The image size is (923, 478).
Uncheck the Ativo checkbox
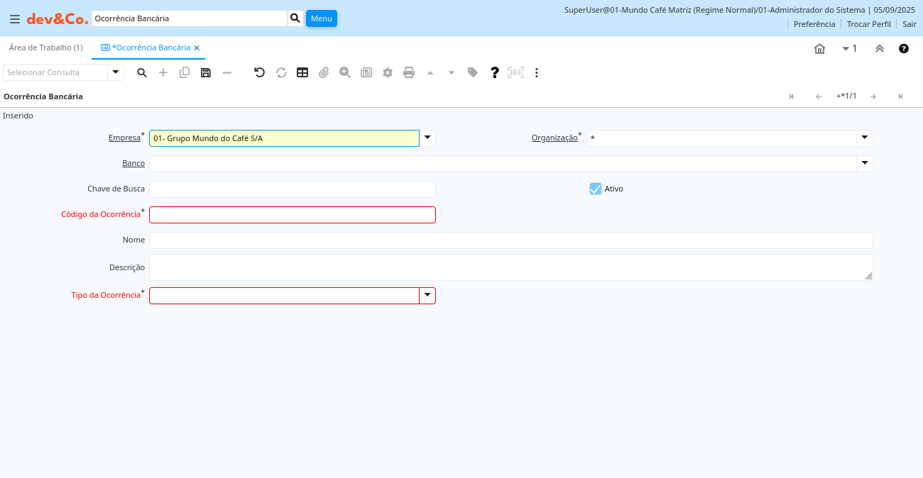point(596,189)
